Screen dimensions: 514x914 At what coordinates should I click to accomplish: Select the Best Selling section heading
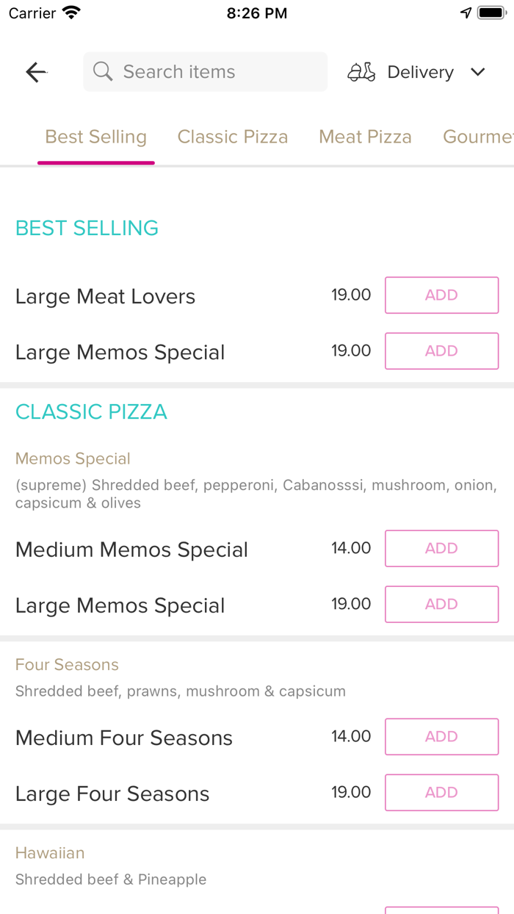pyautogui.click(x=87, y=228)
